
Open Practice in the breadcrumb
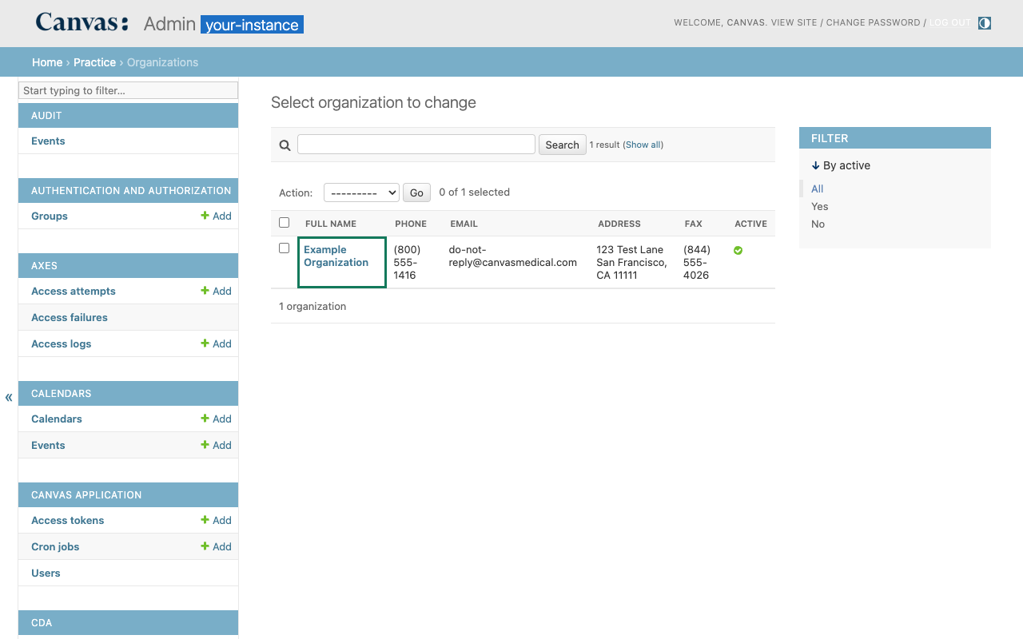pyautogui.click(x=94, y=62)
